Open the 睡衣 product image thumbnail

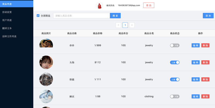[46, 96]
